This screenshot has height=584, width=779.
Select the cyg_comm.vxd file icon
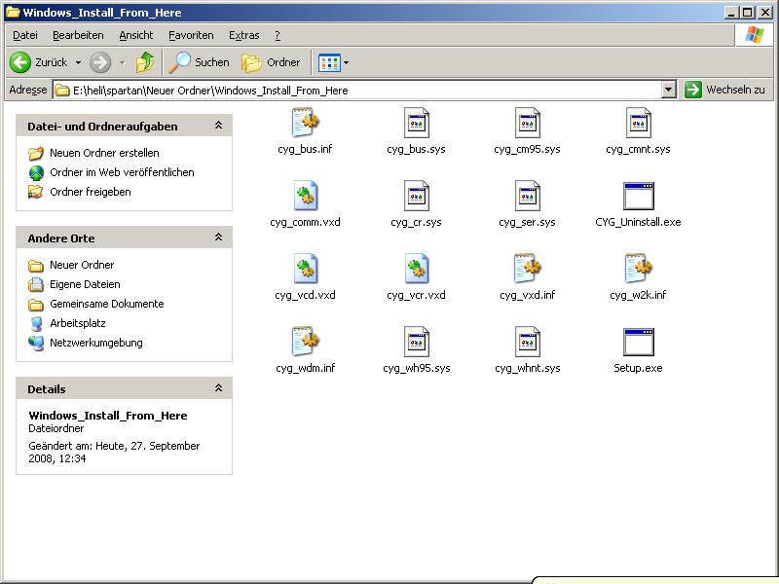305,197
